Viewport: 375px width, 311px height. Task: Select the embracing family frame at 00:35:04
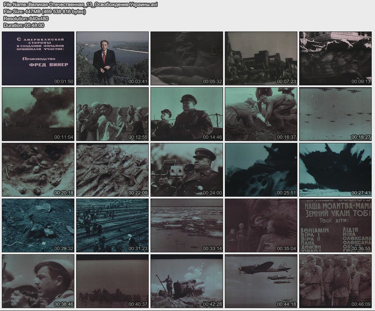point(261,225)
